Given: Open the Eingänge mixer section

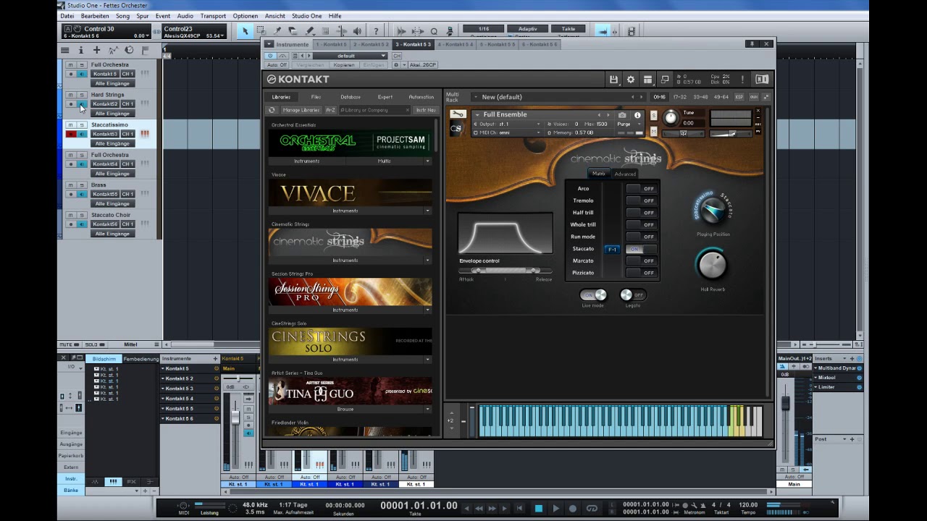Looking at the screenshot, I should pyautogui.click(x=71, y=433).
